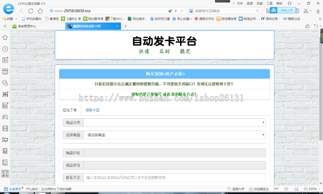Open the downloads arrow icon
323x194 pixels.
(318, 11)
